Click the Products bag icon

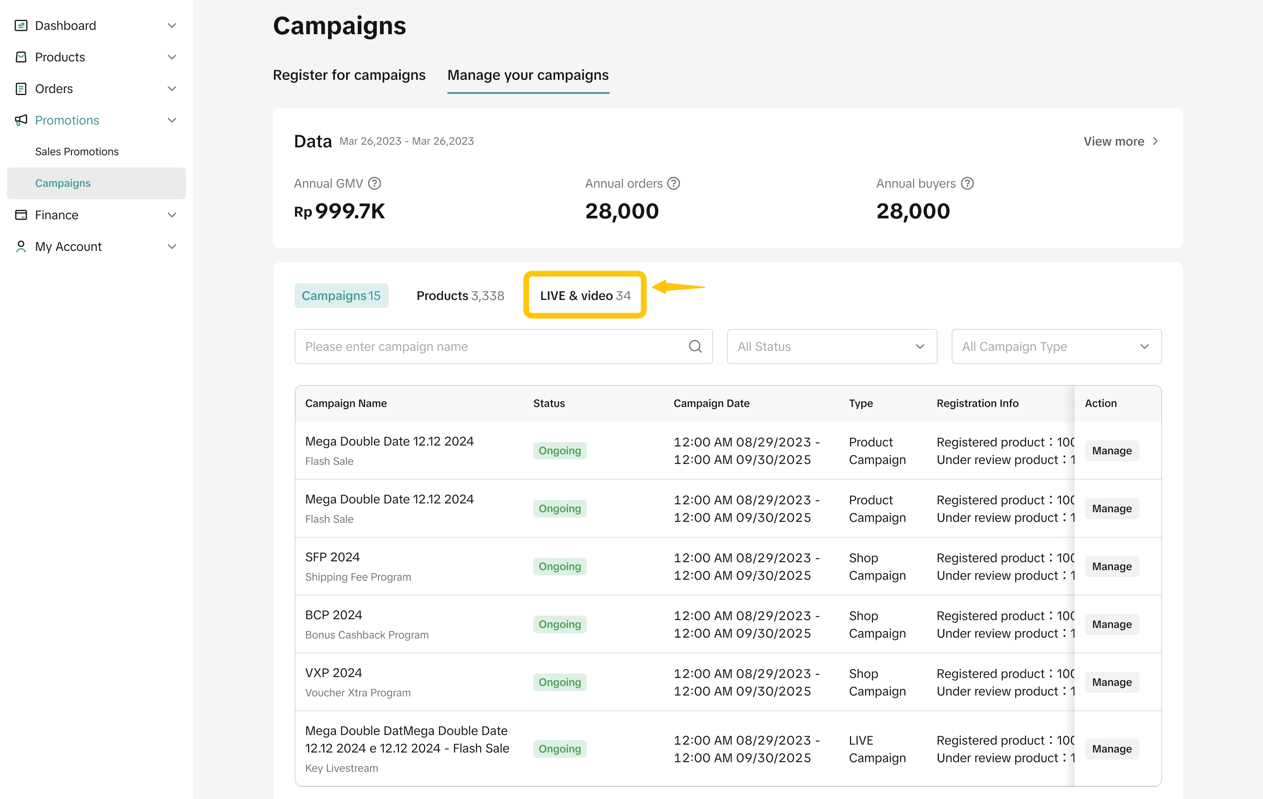[21, 57]
